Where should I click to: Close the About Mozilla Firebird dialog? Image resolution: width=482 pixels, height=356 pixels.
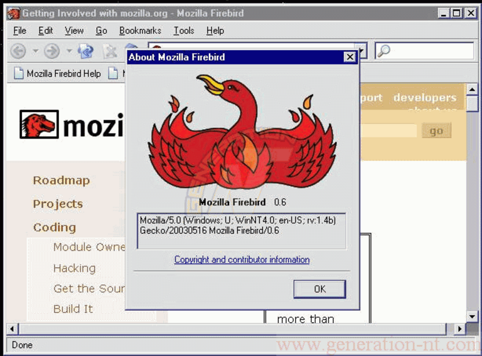pos(350,57)
